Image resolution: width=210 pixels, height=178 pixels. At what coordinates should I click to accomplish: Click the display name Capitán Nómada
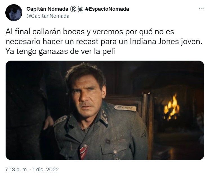click(47, 9)
